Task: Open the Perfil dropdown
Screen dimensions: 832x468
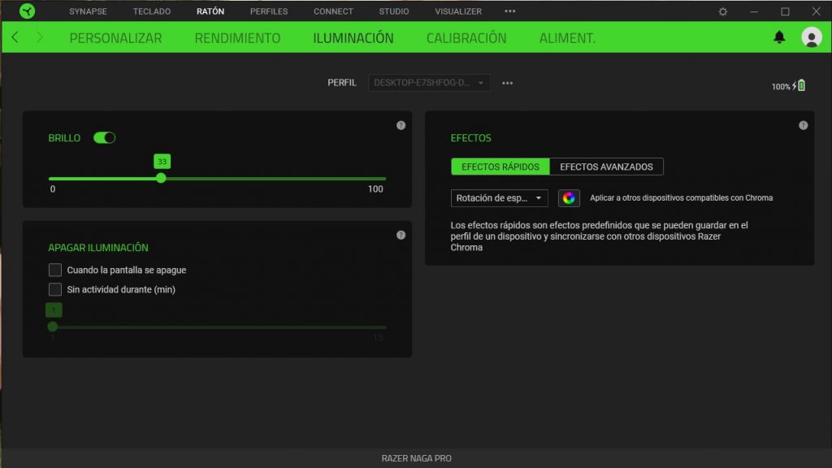Action: click(x=429, y=83)
